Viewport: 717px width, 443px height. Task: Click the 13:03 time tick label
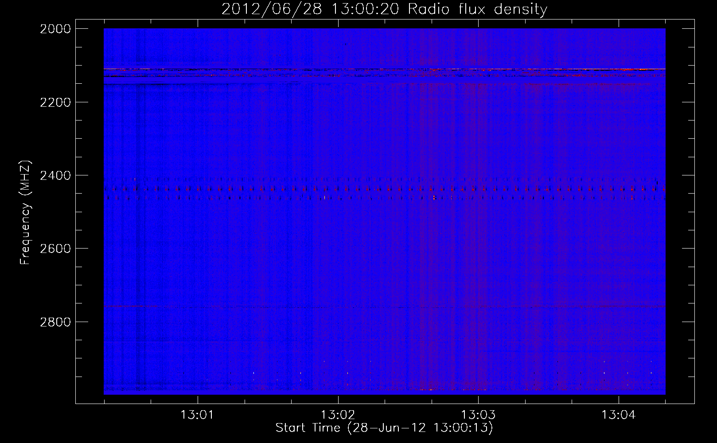[x=478, y=415]
